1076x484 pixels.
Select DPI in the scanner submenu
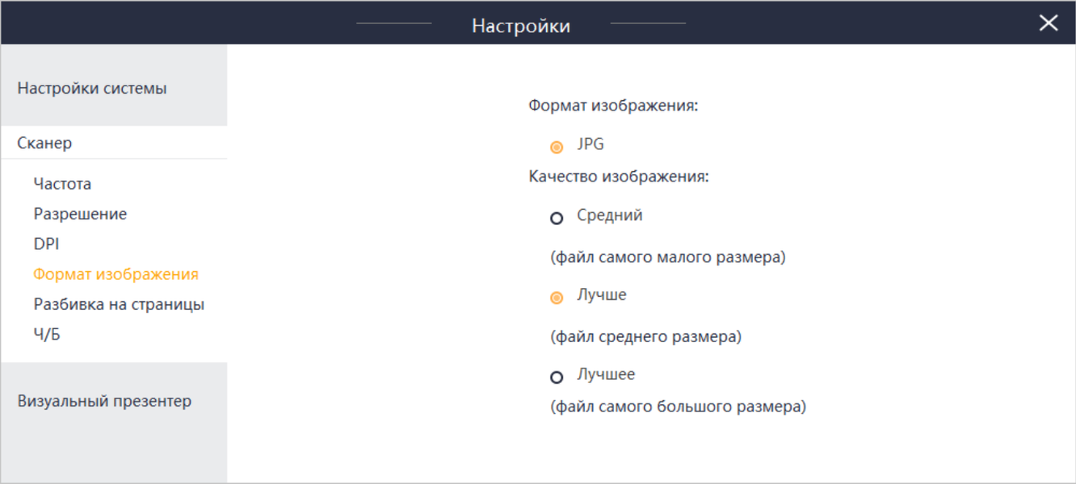[46, 244]
